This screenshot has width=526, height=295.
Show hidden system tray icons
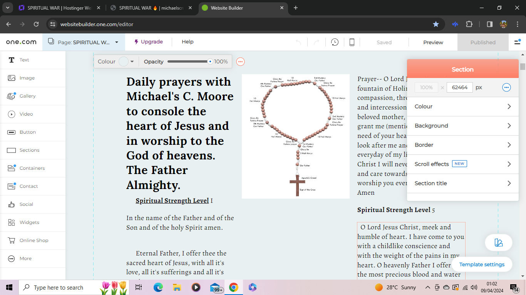tap(427, 287)
